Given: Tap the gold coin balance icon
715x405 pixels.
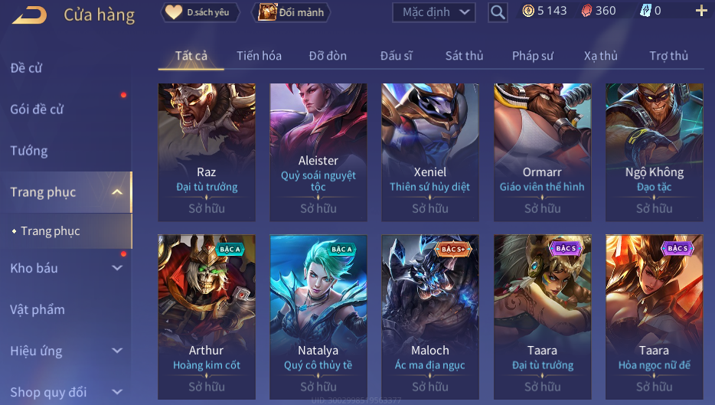Looking at the screenshot, I should pyautogui.click(x=528, y=11).
